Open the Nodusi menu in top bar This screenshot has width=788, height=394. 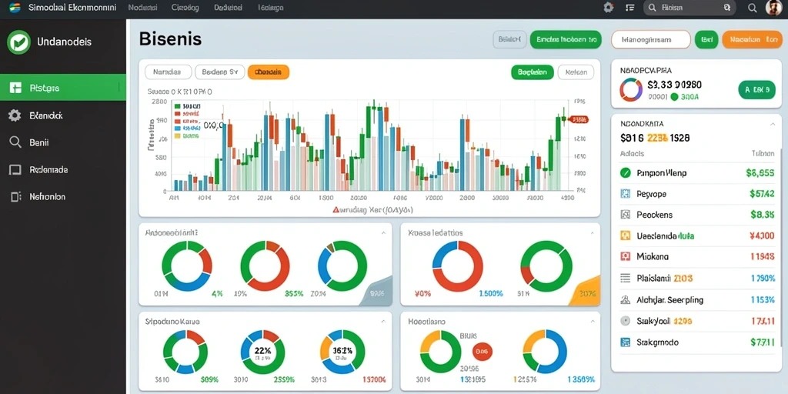(142, 8)
